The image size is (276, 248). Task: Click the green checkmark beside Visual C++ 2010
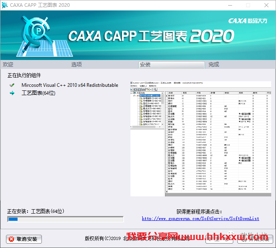(x=12, y=85)
